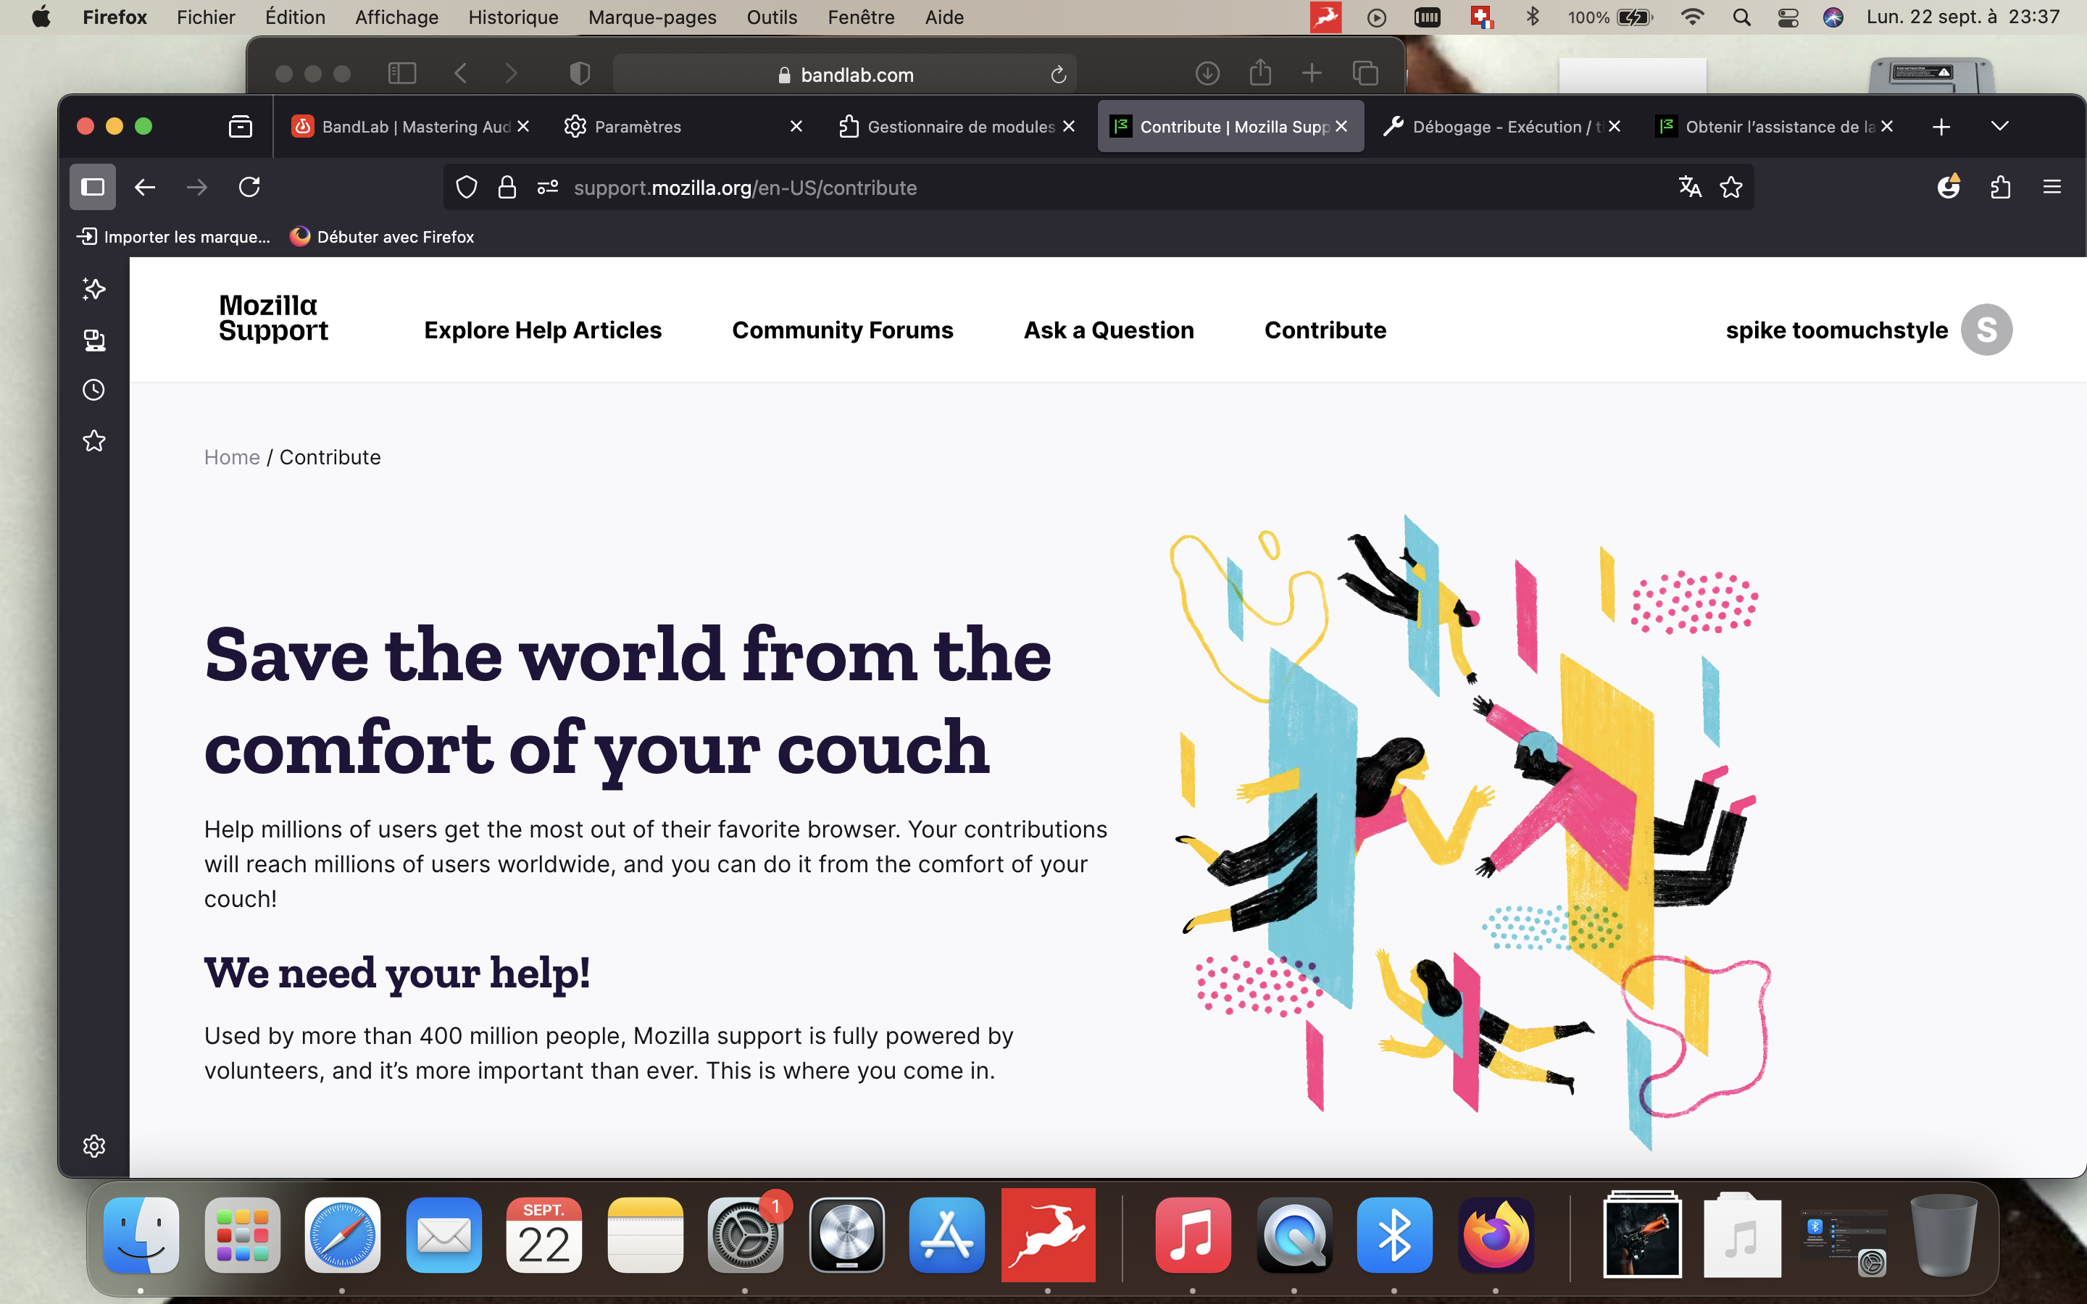Open the extensions puzzle icon
This screenshot has height=1304, width=2087.
pos(2001,187)
